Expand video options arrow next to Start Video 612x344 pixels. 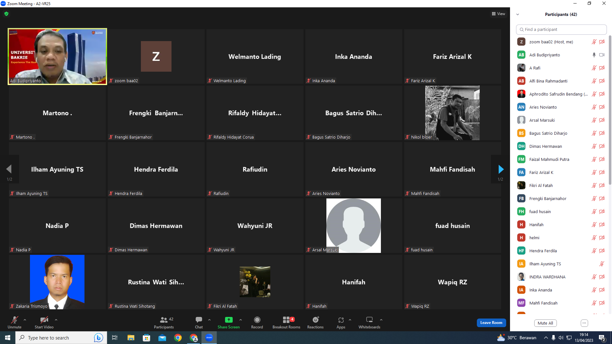(x=56, y=320)
